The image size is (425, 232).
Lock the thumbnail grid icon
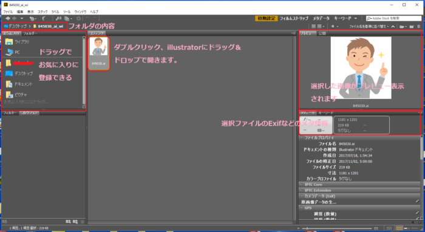[389, 228]
